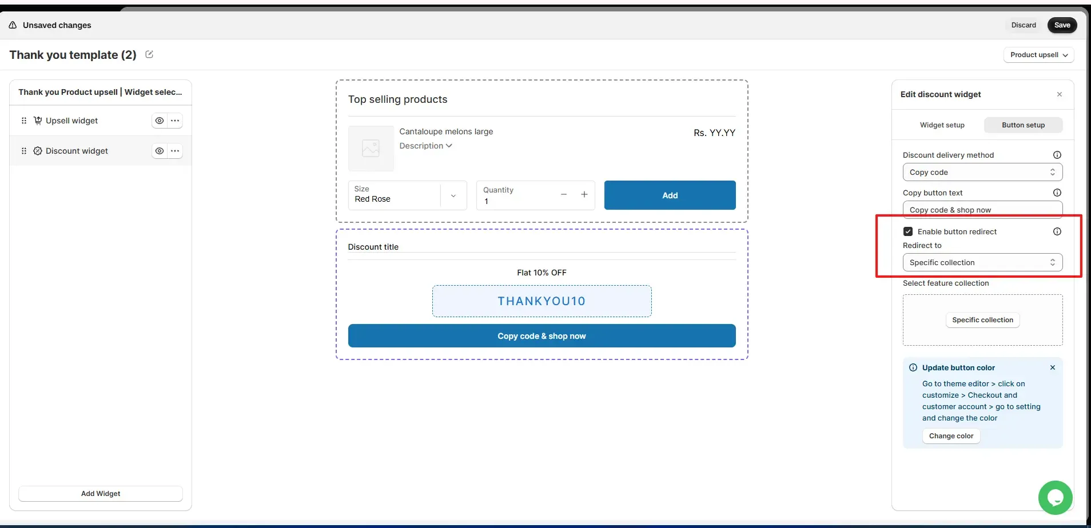Viewport: 1091px width, 528px height.
Task: Click the Upsell widget cart icon
Action: click(x=38, y=121)
